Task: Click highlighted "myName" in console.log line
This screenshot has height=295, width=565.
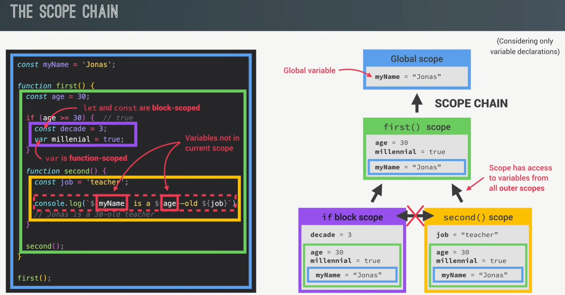Action: point(112,203)
